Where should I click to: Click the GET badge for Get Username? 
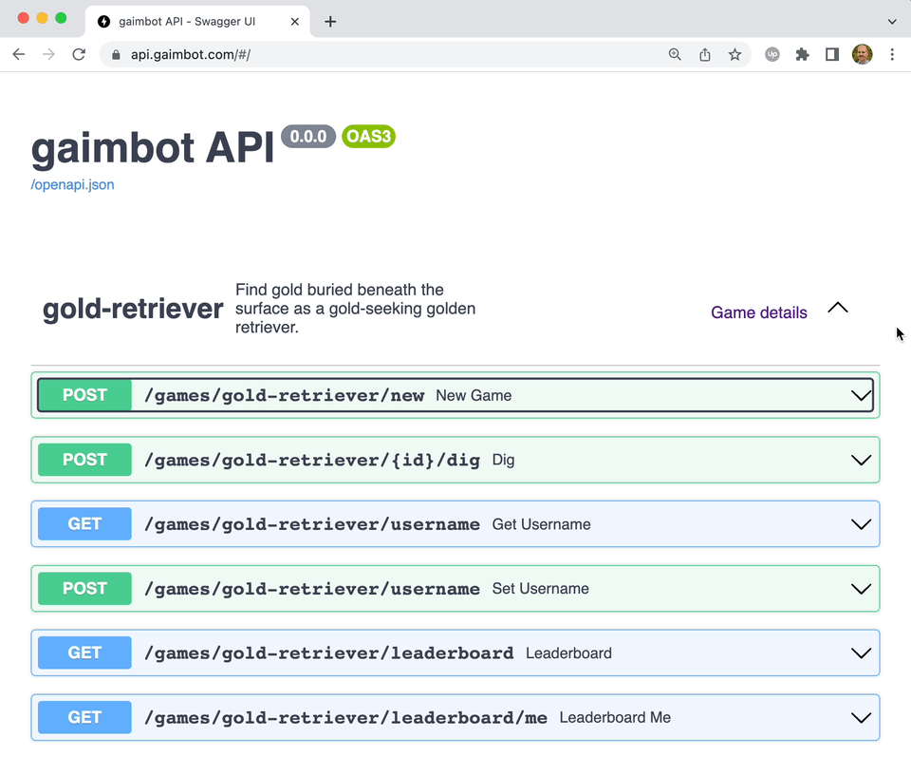pos(84,524)
